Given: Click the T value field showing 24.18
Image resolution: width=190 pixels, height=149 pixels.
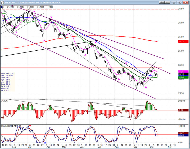Looking at the screenshot, I should pos(38,7).
